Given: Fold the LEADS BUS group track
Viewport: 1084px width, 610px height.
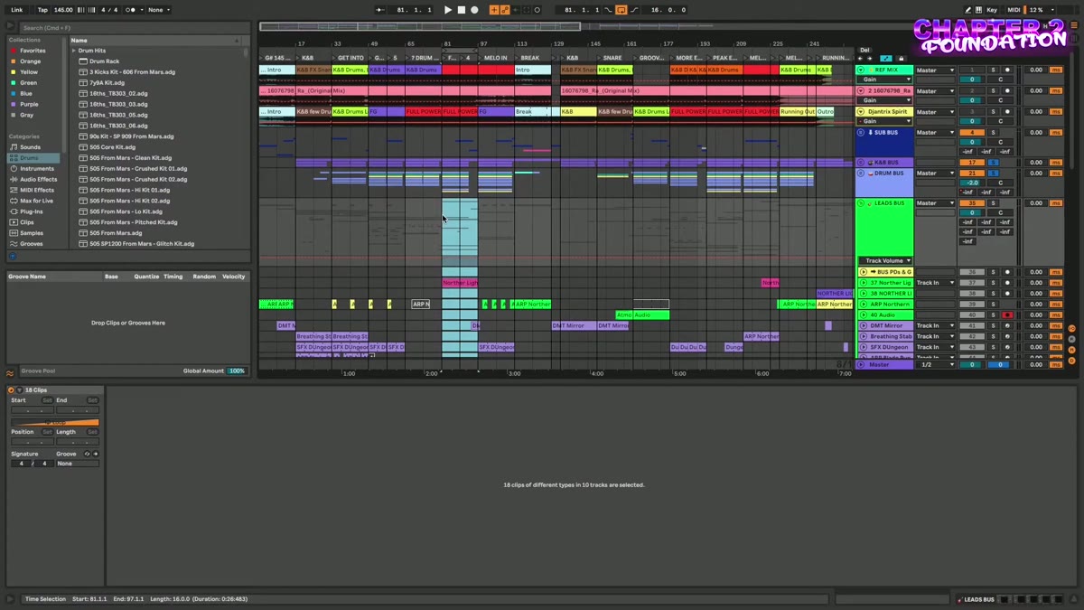Looking at the screenshot, I should (861, 203).
